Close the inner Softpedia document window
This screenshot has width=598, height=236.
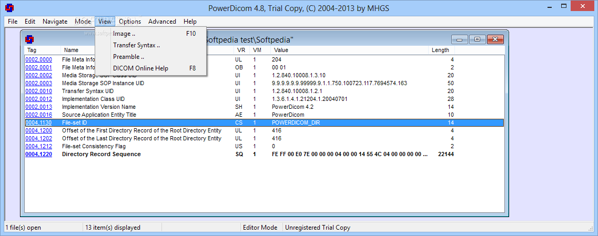(495, 39)
